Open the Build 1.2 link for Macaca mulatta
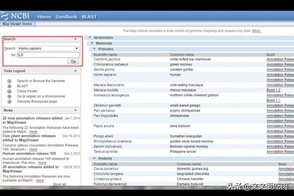Screen dimensions: 294x196 tap(273, 90)
